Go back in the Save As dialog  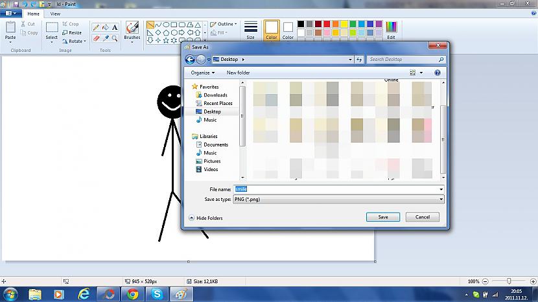click(x=190, y=60)
